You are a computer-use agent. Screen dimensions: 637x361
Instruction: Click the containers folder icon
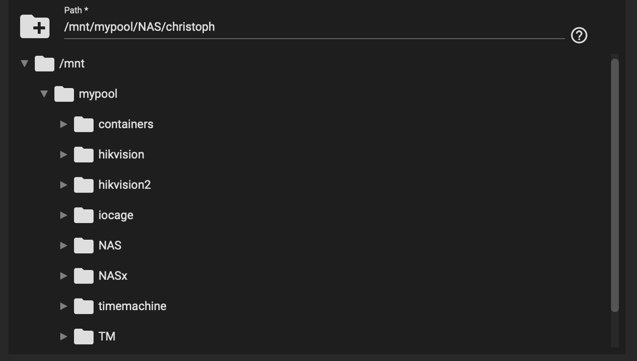point(84,124)
